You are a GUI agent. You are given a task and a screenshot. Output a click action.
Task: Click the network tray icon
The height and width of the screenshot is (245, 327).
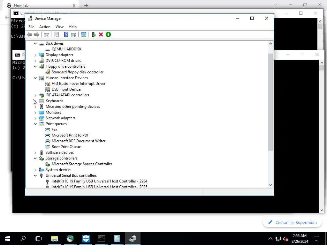(x=278, y=239)
